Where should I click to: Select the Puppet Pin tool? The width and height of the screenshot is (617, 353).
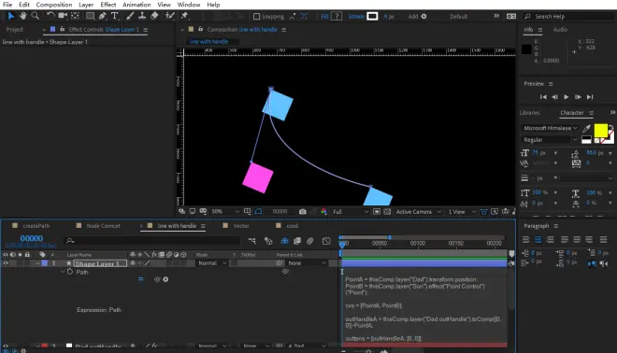coord(184,16)
